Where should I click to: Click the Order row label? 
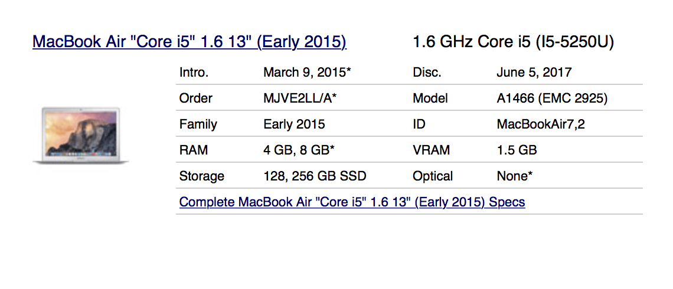(x=195, y=98)
